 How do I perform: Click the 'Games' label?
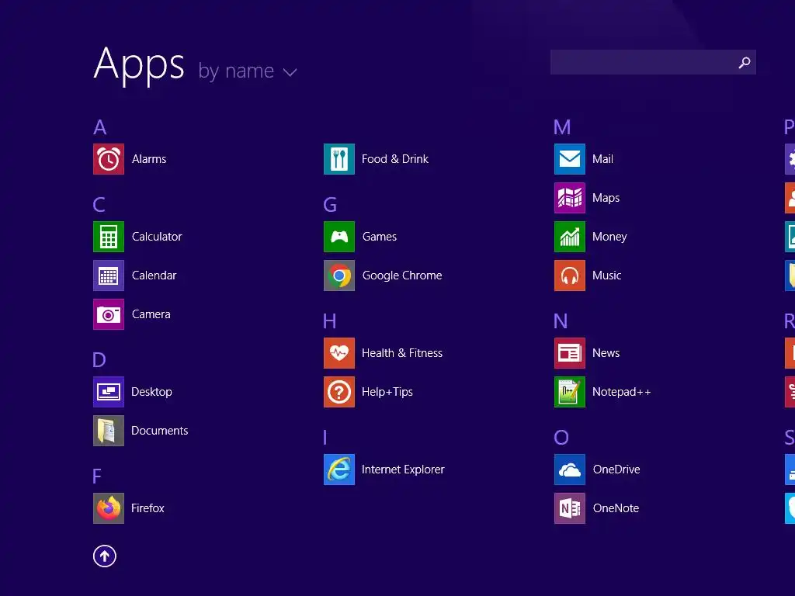pyautogui.click(x=380, y=237)
